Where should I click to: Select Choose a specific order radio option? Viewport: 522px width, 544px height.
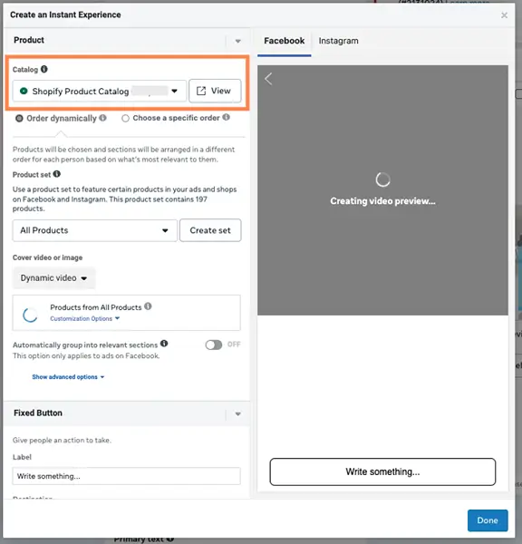coord(125,119)
